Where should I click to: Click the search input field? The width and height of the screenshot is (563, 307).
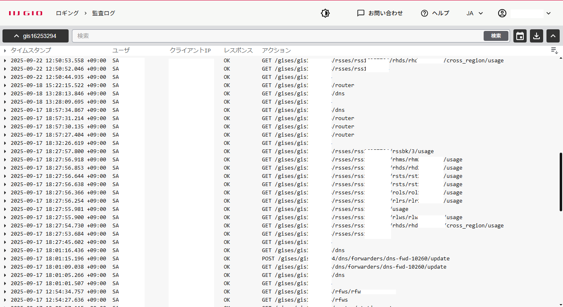(277, 36)
